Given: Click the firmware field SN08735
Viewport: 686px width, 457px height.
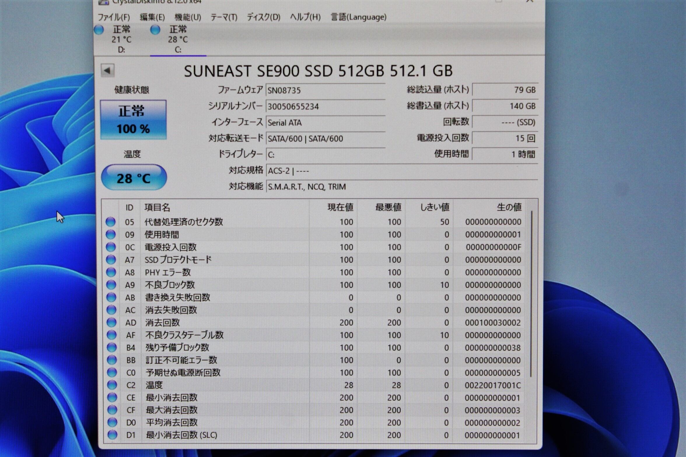Looking at the screenshot, I should pyautogui.click(x=325, y=90).
